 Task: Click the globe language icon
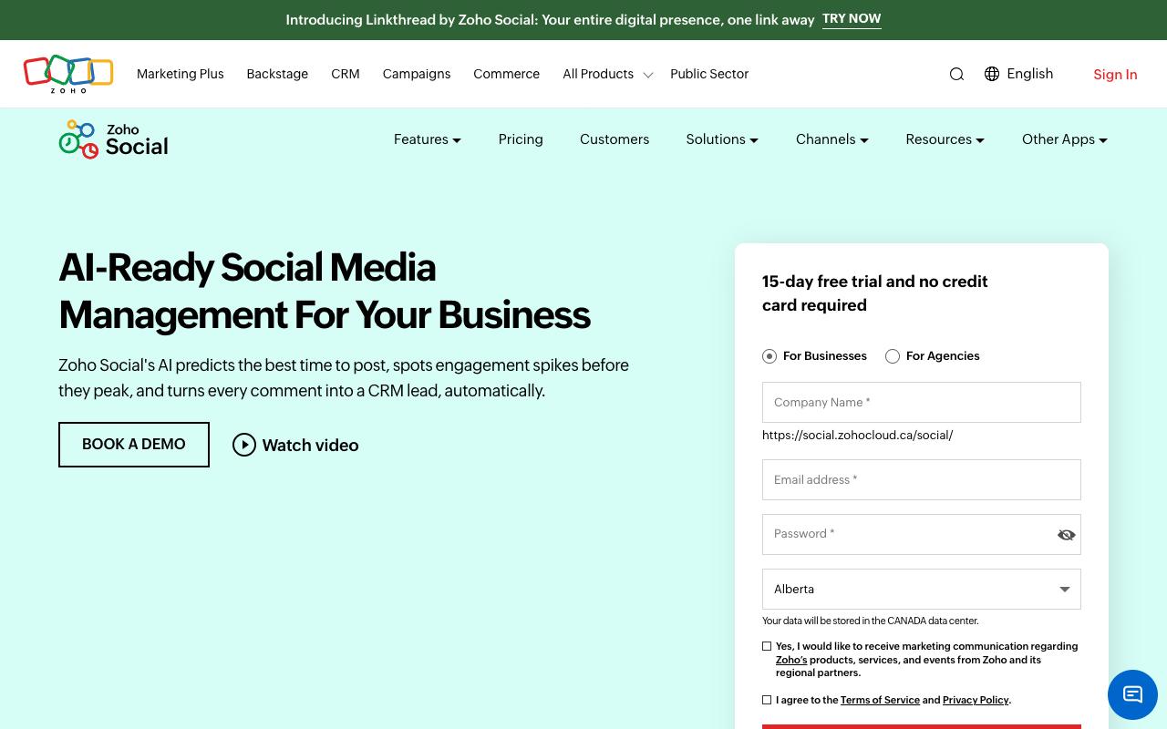(992, 74)
